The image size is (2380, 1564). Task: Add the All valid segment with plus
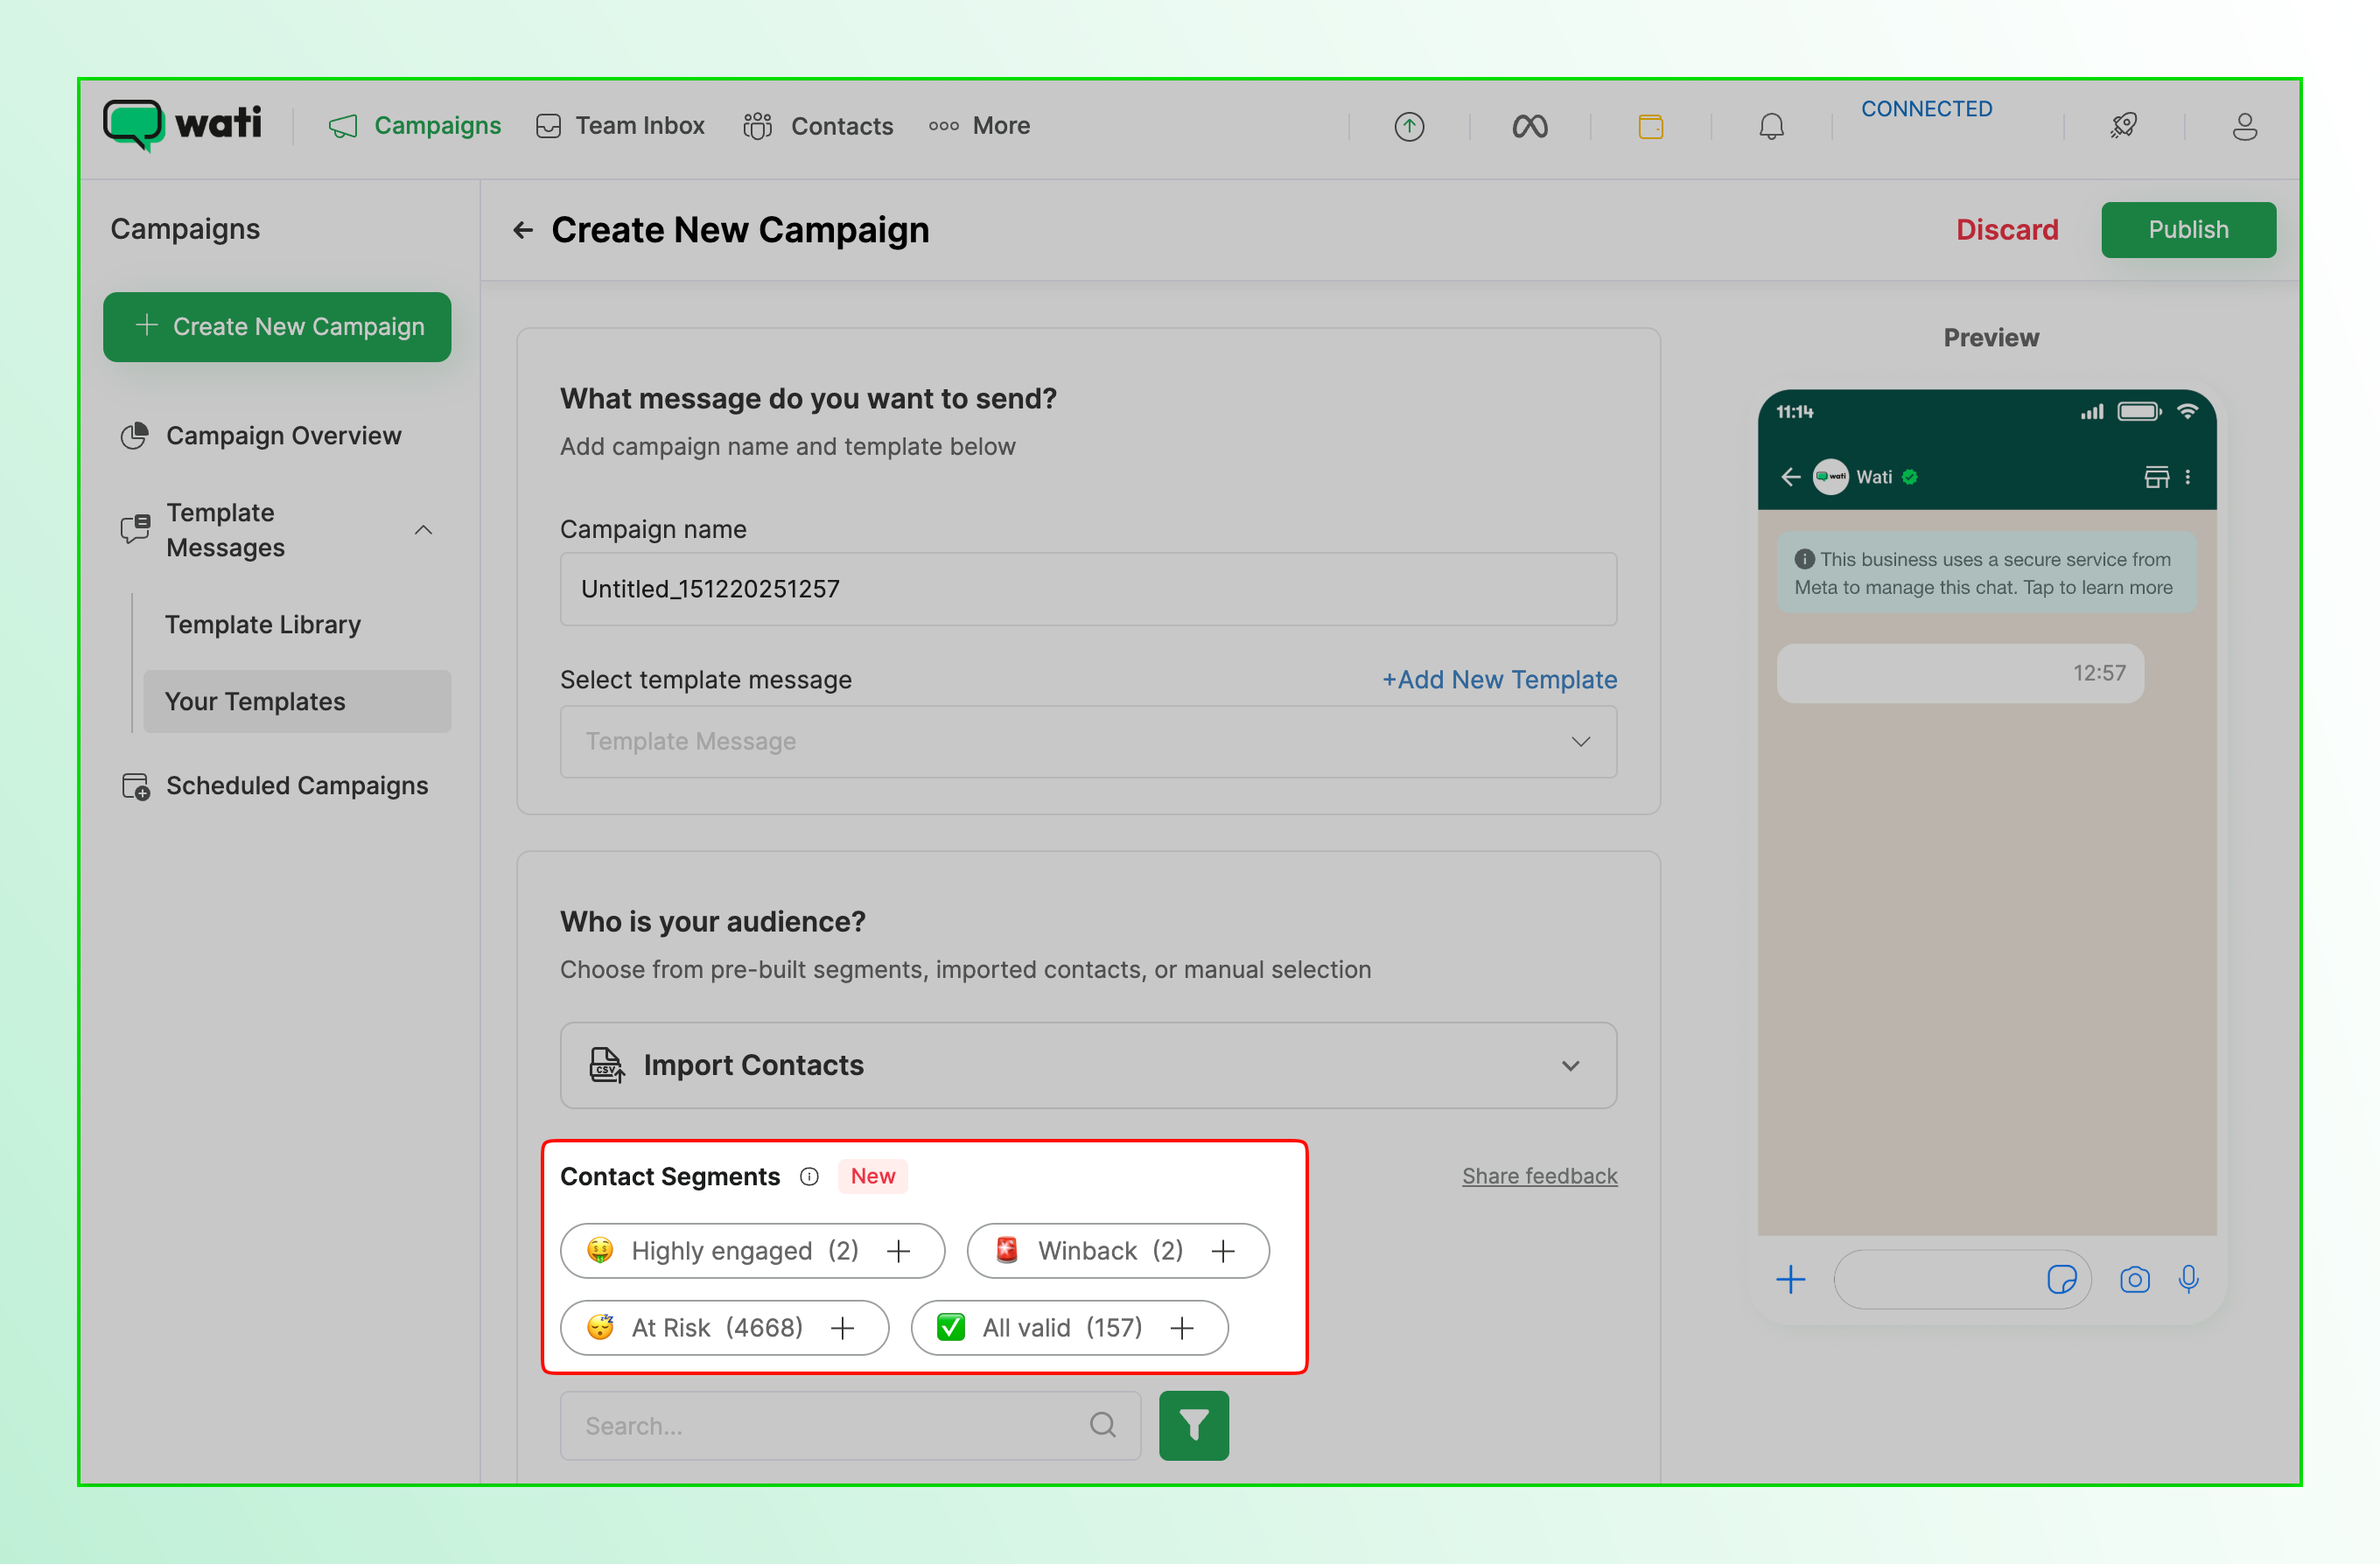tap(1182, 1328)
